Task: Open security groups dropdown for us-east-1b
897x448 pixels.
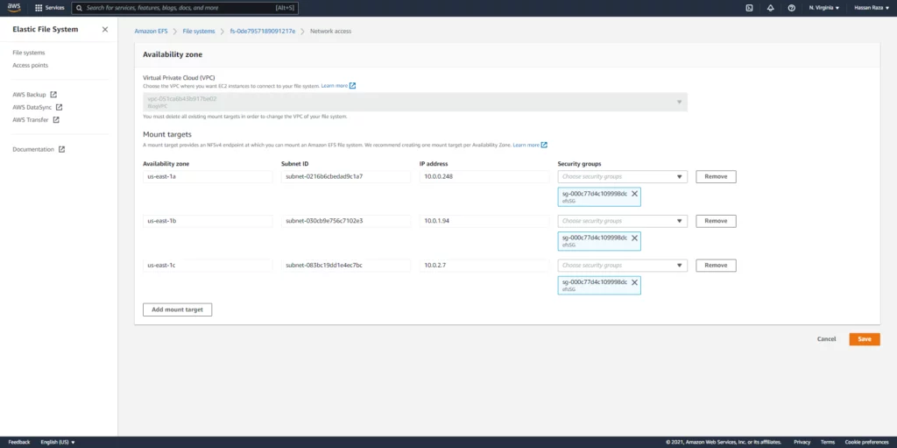Action: [623, 221]
